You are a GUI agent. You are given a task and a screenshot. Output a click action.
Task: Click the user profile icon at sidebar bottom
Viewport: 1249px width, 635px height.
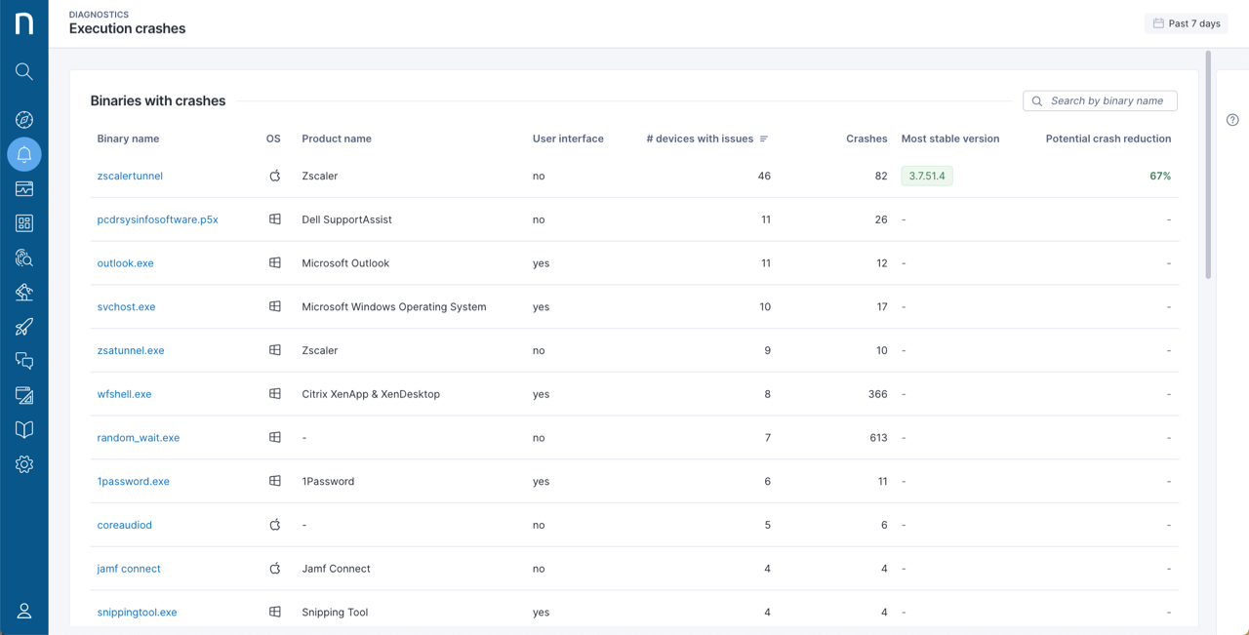point(24,611)
